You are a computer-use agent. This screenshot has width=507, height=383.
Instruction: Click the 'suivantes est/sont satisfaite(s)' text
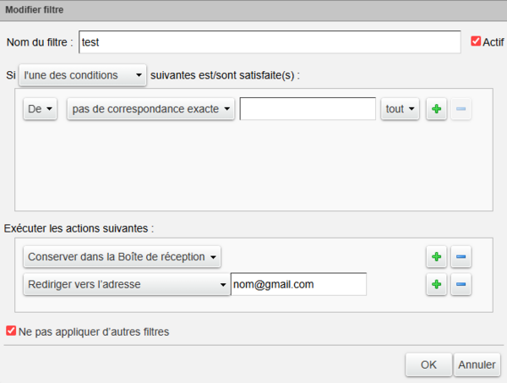[x=225, y=75]
